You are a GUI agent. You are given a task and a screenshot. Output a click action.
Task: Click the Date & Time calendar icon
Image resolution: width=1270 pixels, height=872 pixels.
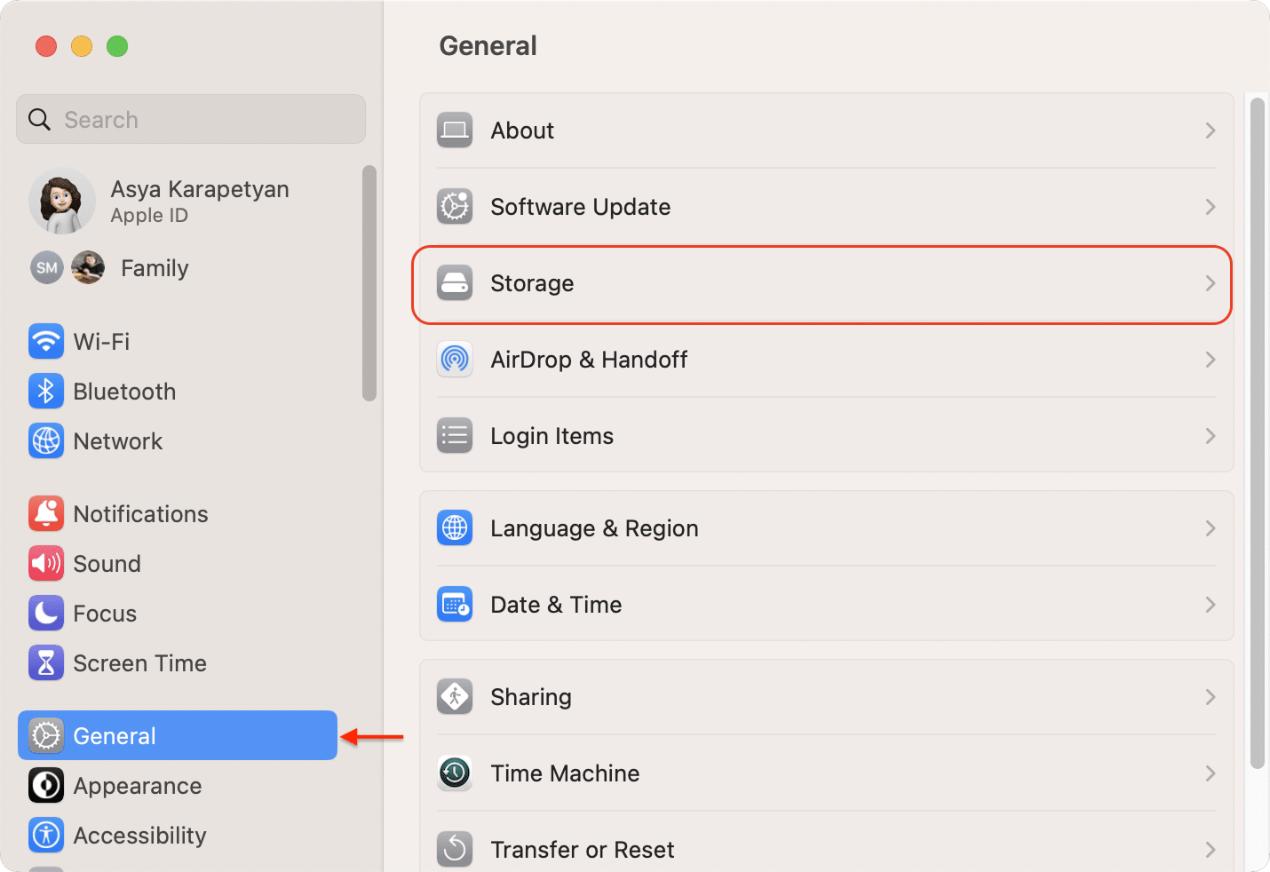click(455, 605)
